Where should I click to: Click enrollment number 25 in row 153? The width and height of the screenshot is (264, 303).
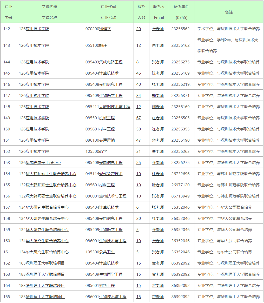(x=138, y=163)
